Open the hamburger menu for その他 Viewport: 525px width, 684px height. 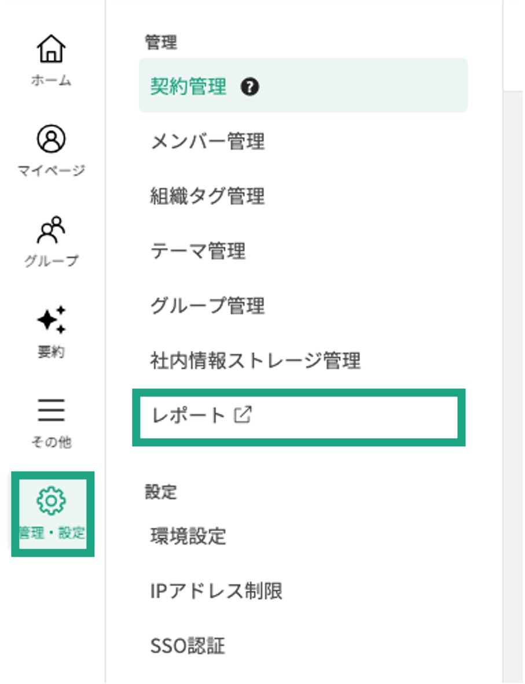51,411
